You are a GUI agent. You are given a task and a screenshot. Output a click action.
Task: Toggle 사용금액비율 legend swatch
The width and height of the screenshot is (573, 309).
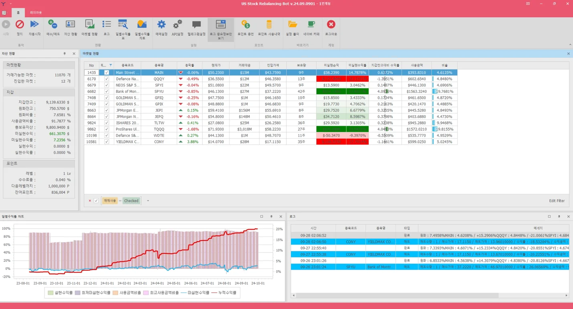pos(116,293)
